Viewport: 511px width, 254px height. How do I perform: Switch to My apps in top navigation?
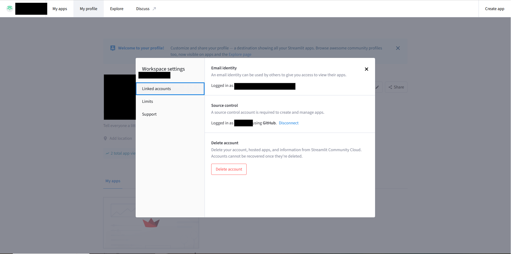(x=60, y=9)
